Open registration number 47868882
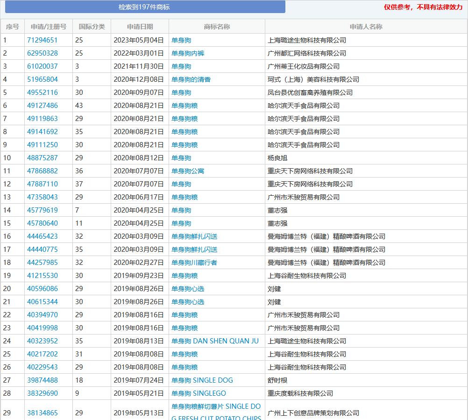Viewport: 468px width, 420px height. (43, 171)
